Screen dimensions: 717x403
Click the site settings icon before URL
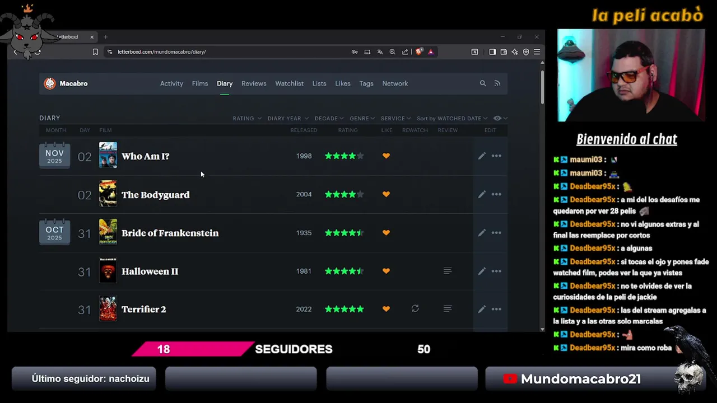pos(110,51)
